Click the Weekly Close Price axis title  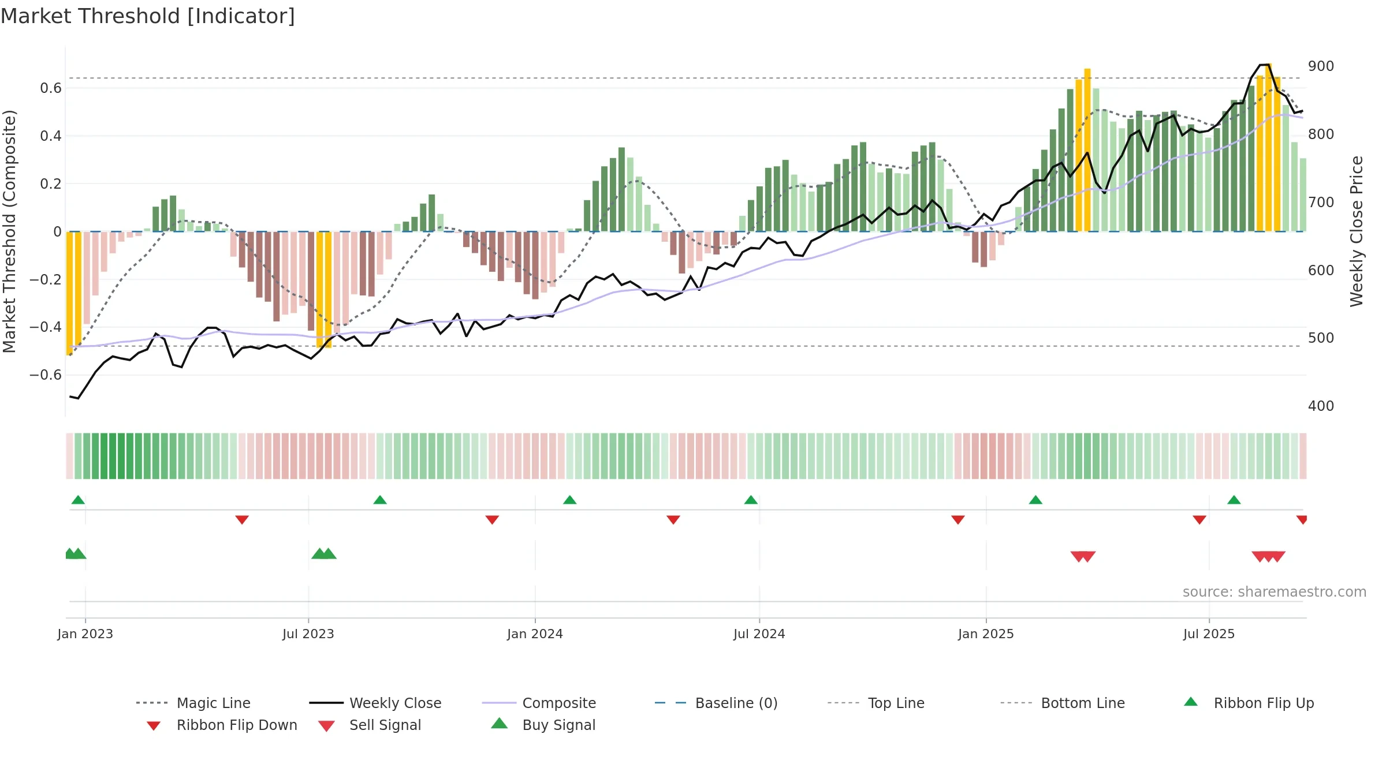coord(1357,231)
